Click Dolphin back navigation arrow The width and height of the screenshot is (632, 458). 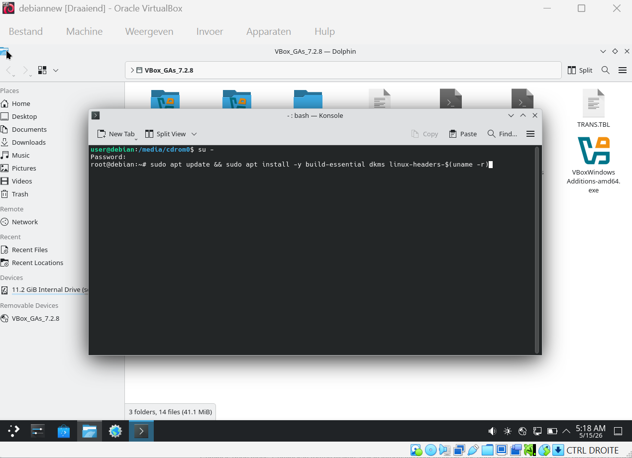pos(9,70)
